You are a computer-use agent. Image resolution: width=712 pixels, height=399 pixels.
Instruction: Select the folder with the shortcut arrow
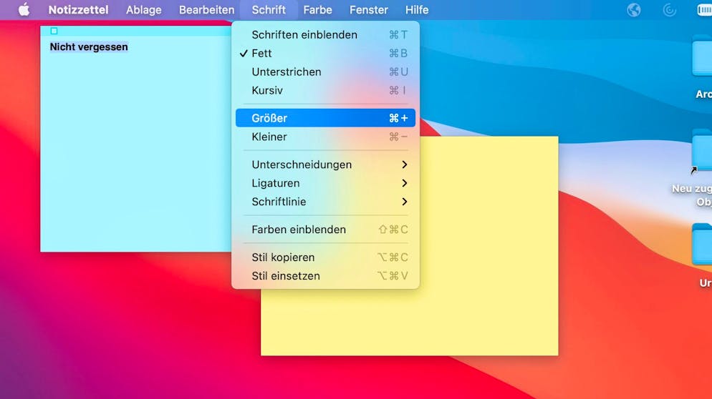[702, 152]
